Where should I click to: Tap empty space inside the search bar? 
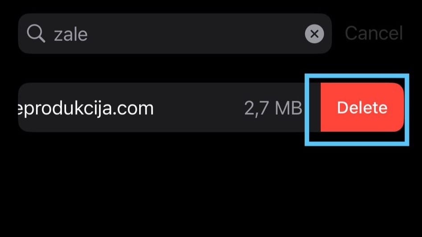click(x=194, y=33)
